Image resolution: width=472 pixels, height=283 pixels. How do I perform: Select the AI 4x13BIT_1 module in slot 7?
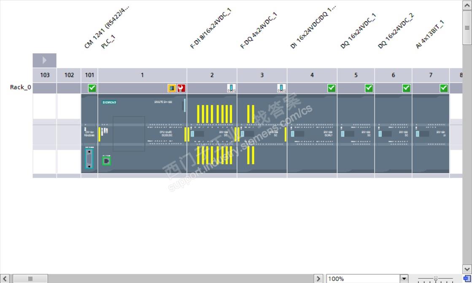click(431, 133)
